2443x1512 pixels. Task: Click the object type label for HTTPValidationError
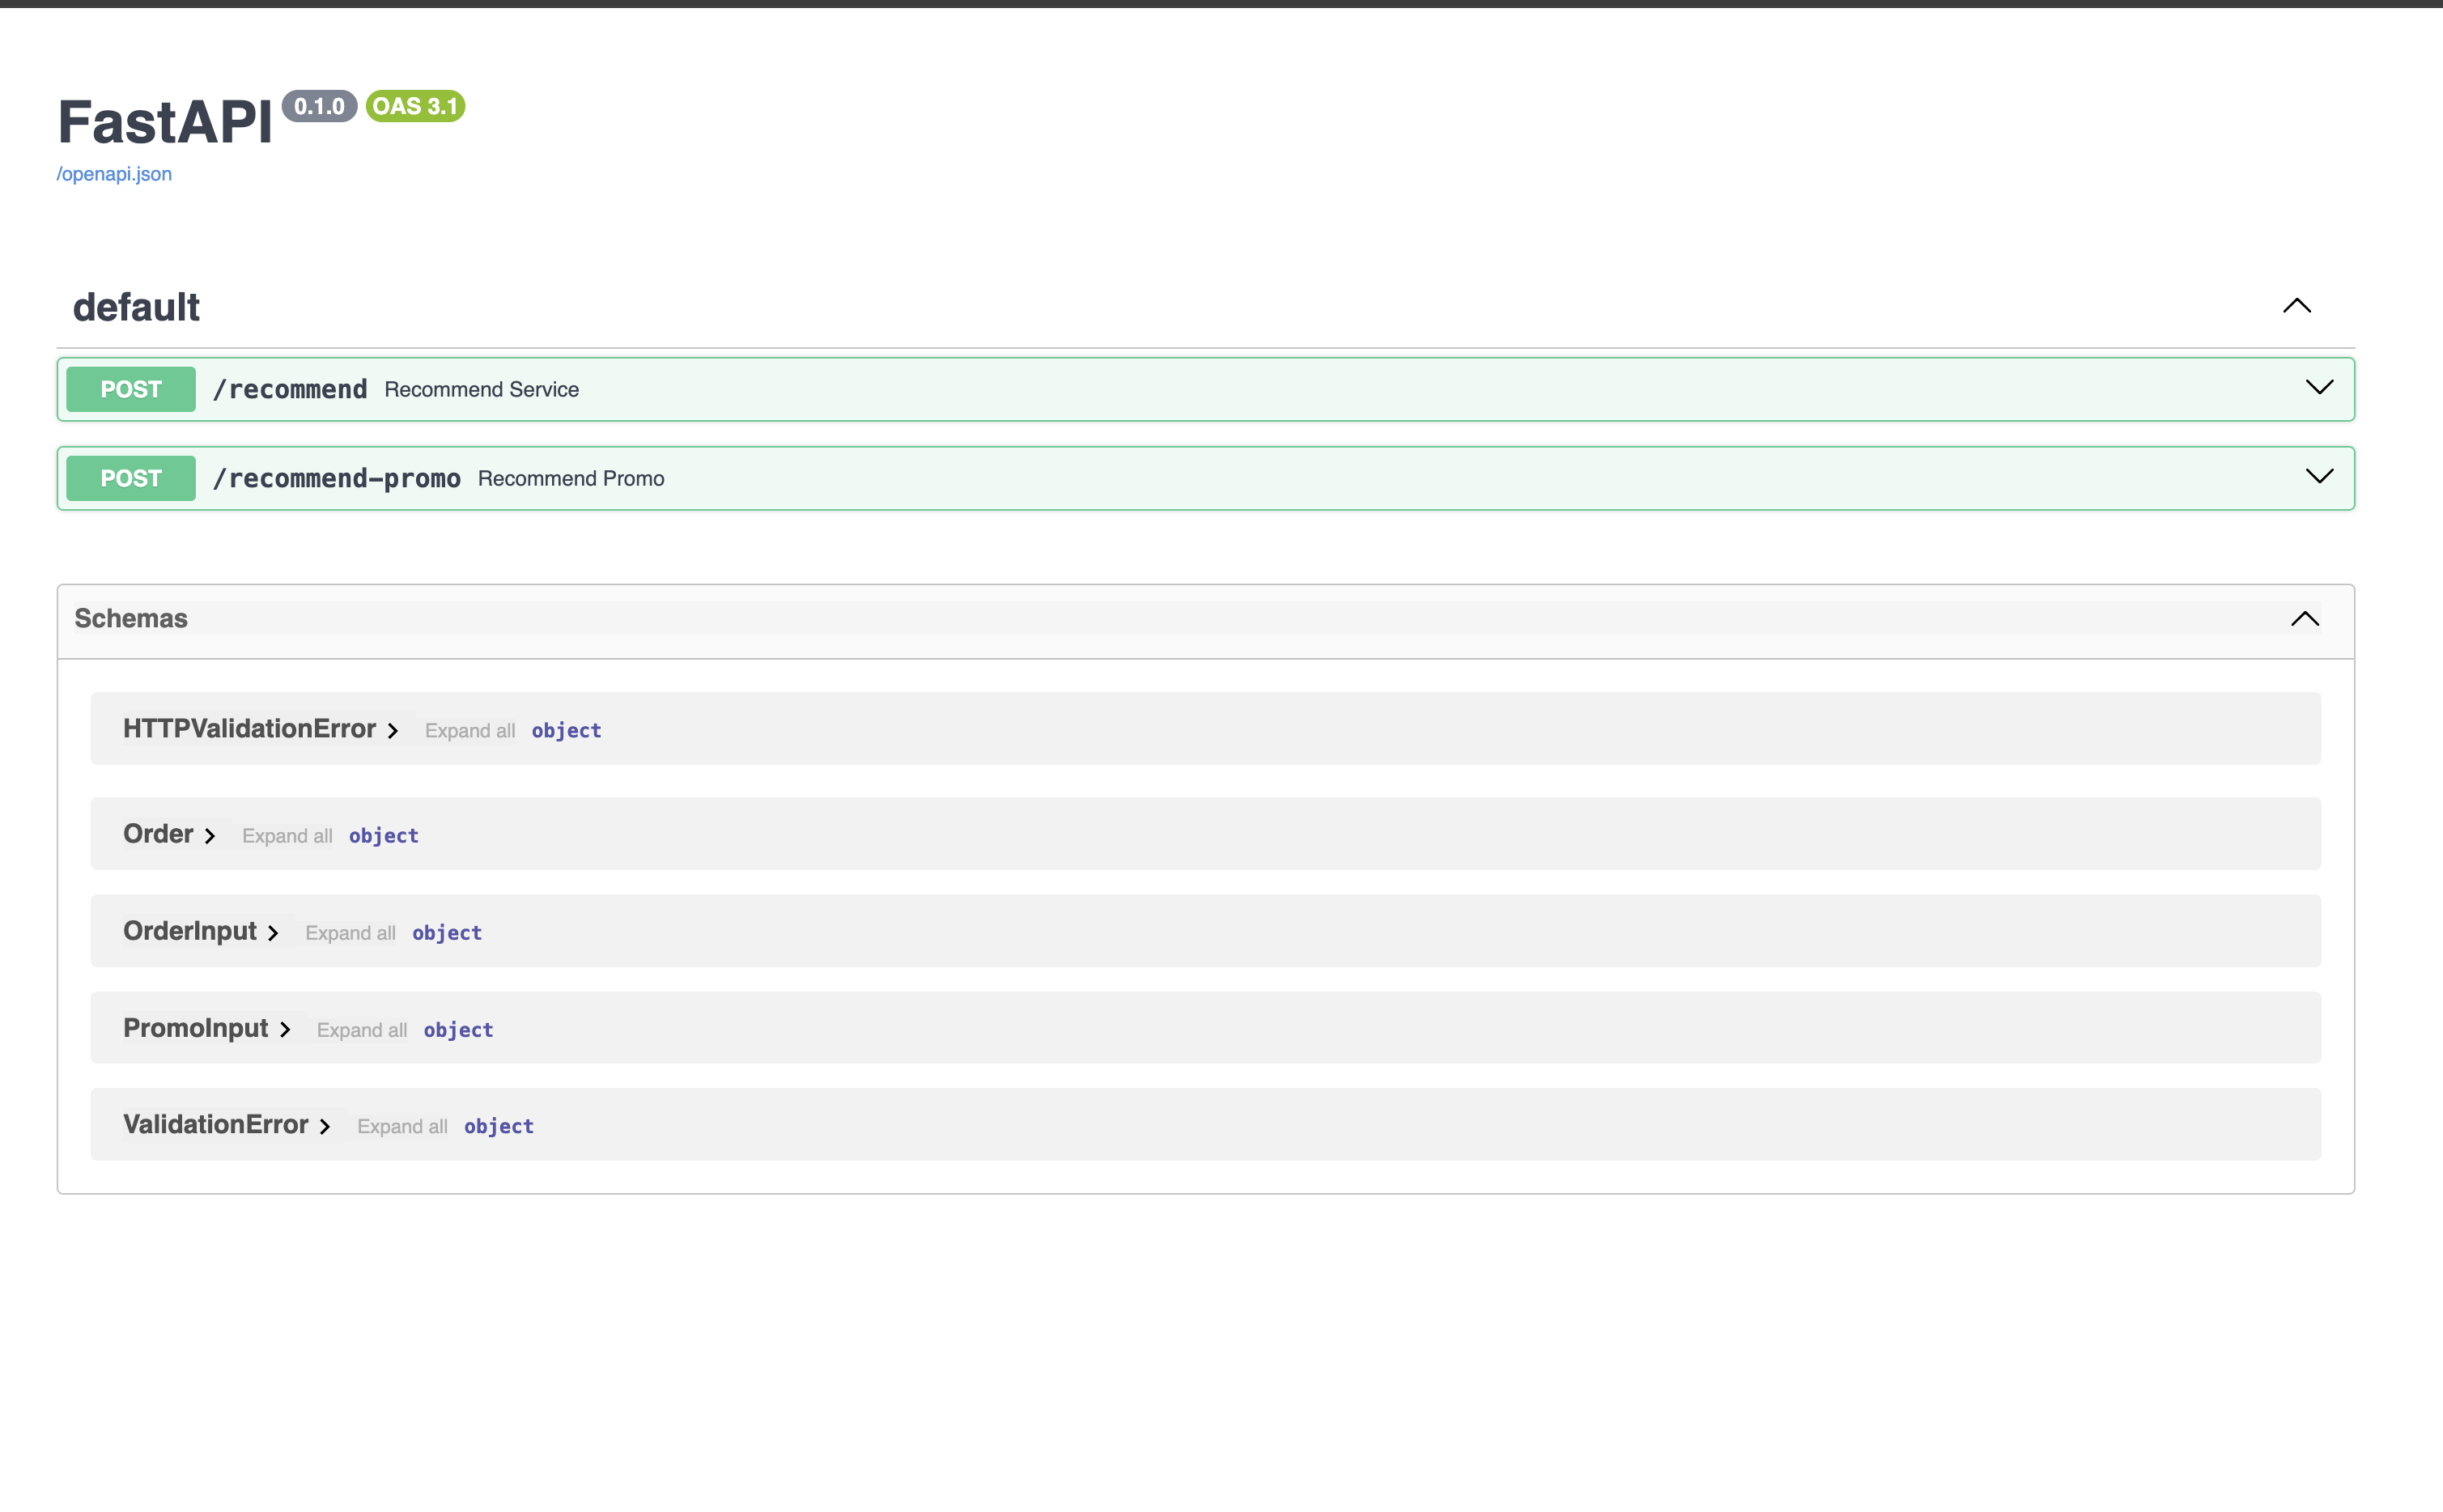pos(566,731)
